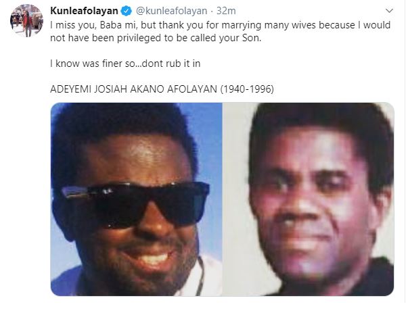Click the "I know was finer so...dont rub it in" line

click(x=125, y=64)
